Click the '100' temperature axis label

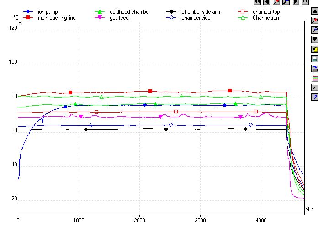13,62
